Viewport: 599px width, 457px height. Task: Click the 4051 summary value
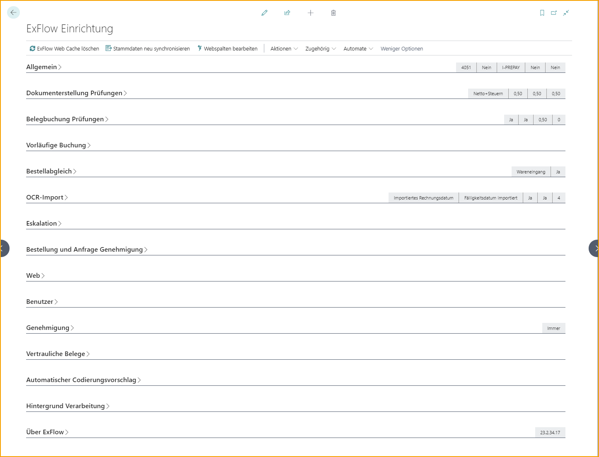tap(466, 67)
